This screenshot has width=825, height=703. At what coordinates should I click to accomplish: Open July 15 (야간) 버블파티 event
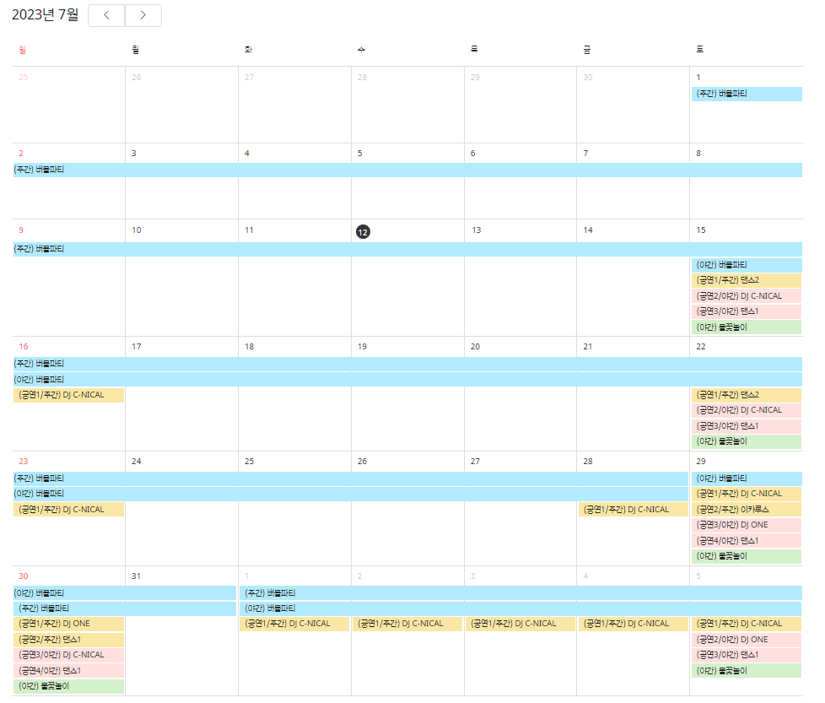point(747,265)
